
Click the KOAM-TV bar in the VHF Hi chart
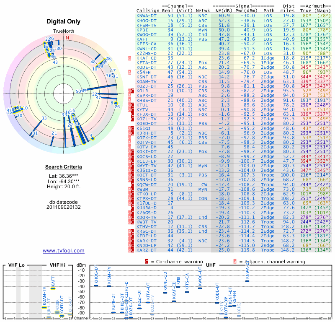(x=44, y=308)
